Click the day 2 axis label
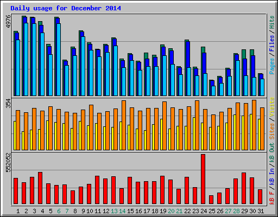The width and height of the screenshot is (278, 217). 26,211
